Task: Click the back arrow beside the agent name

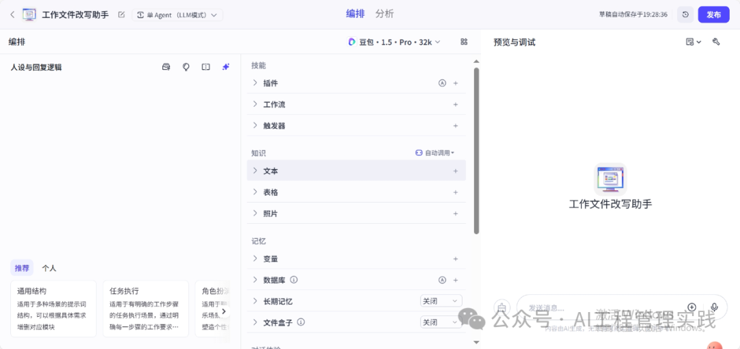Action: [12, 14]
